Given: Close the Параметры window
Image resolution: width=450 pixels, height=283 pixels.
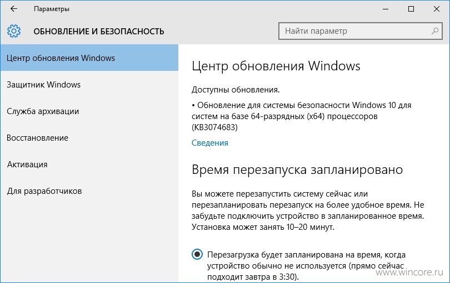Looking at the screenshot, I should [437, 9].
